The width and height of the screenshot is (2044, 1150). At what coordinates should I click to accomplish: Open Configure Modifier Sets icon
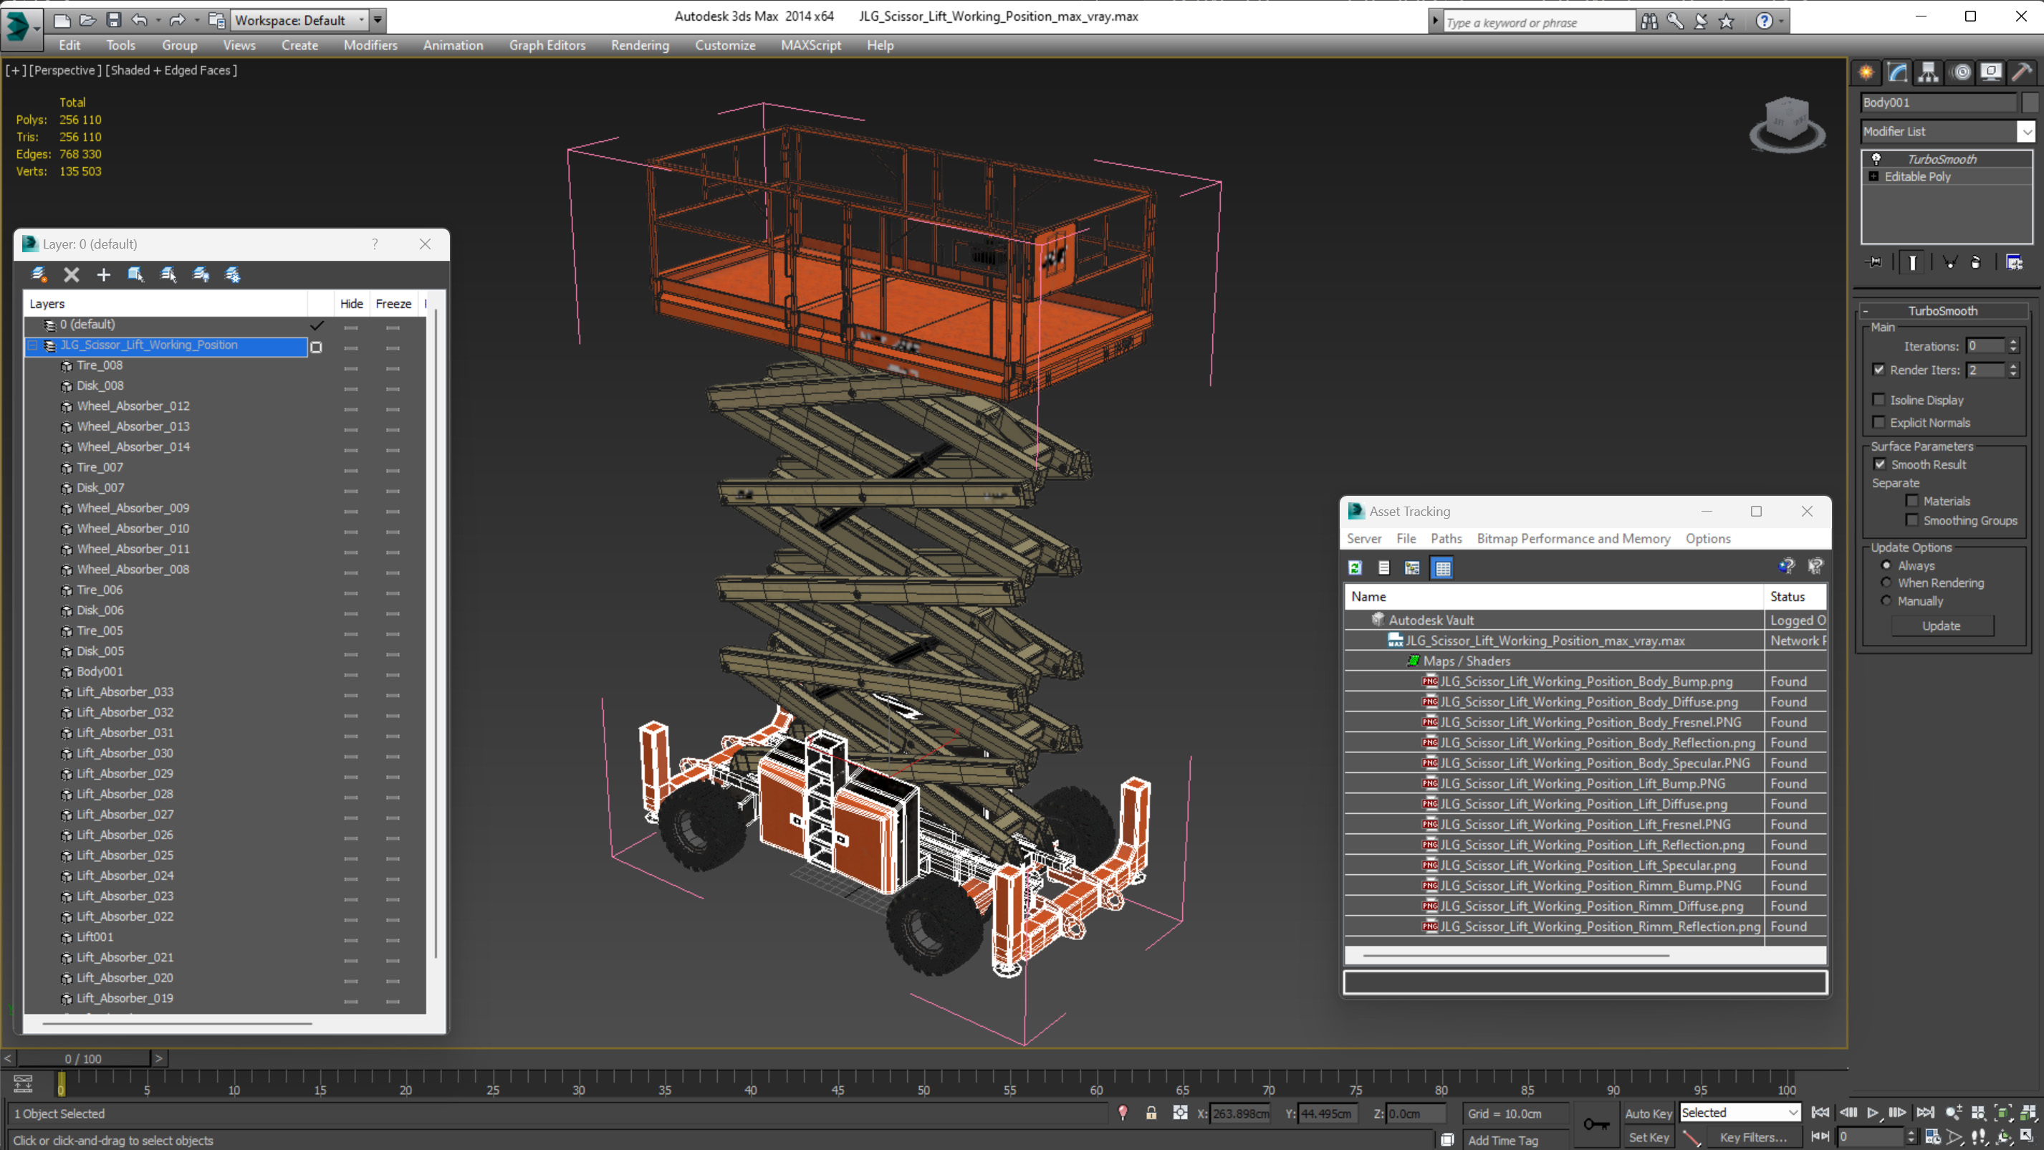click(x=2014, y=262)
